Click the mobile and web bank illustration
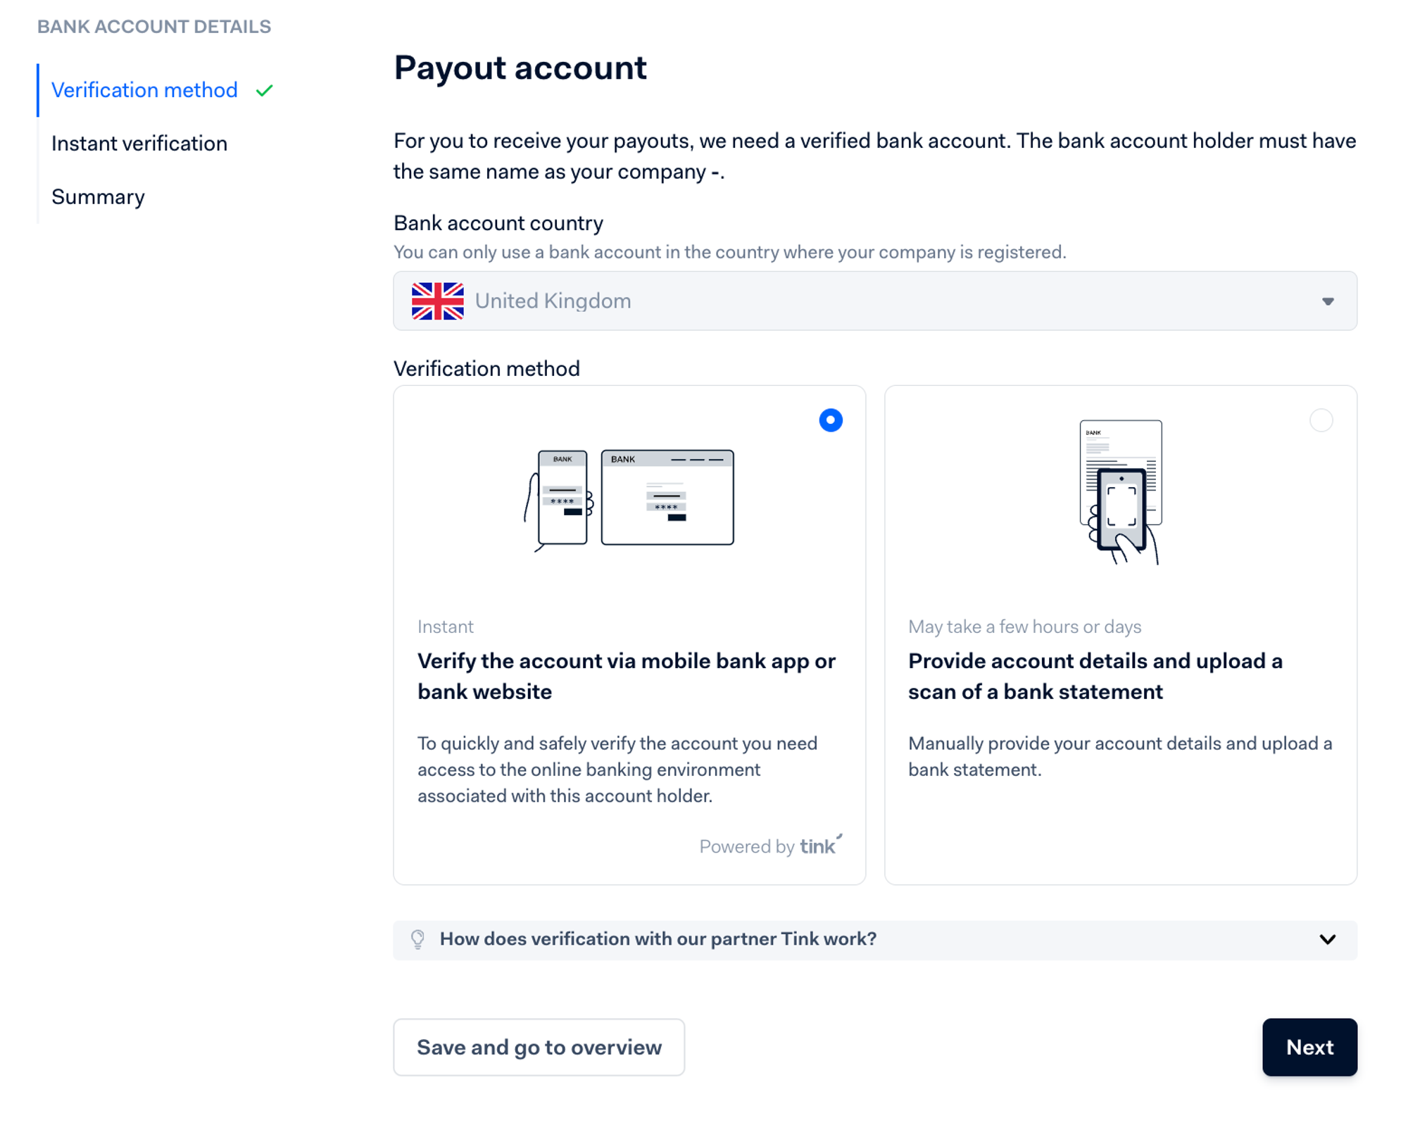 629,498
